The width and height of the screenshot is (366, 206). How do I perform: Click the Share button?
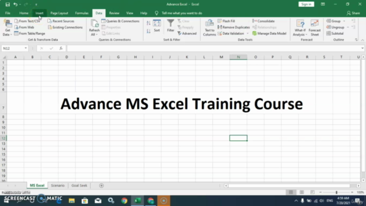[x=353, y=13]
